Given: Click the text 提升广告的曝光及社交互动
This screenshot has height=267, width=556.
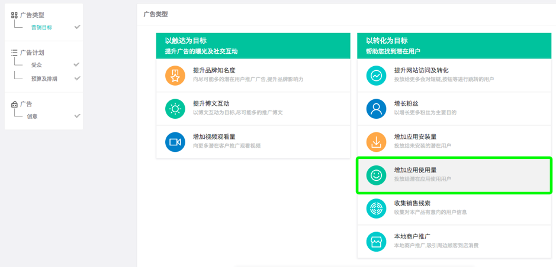Looking at the screenshot, I should coord(201,51).
